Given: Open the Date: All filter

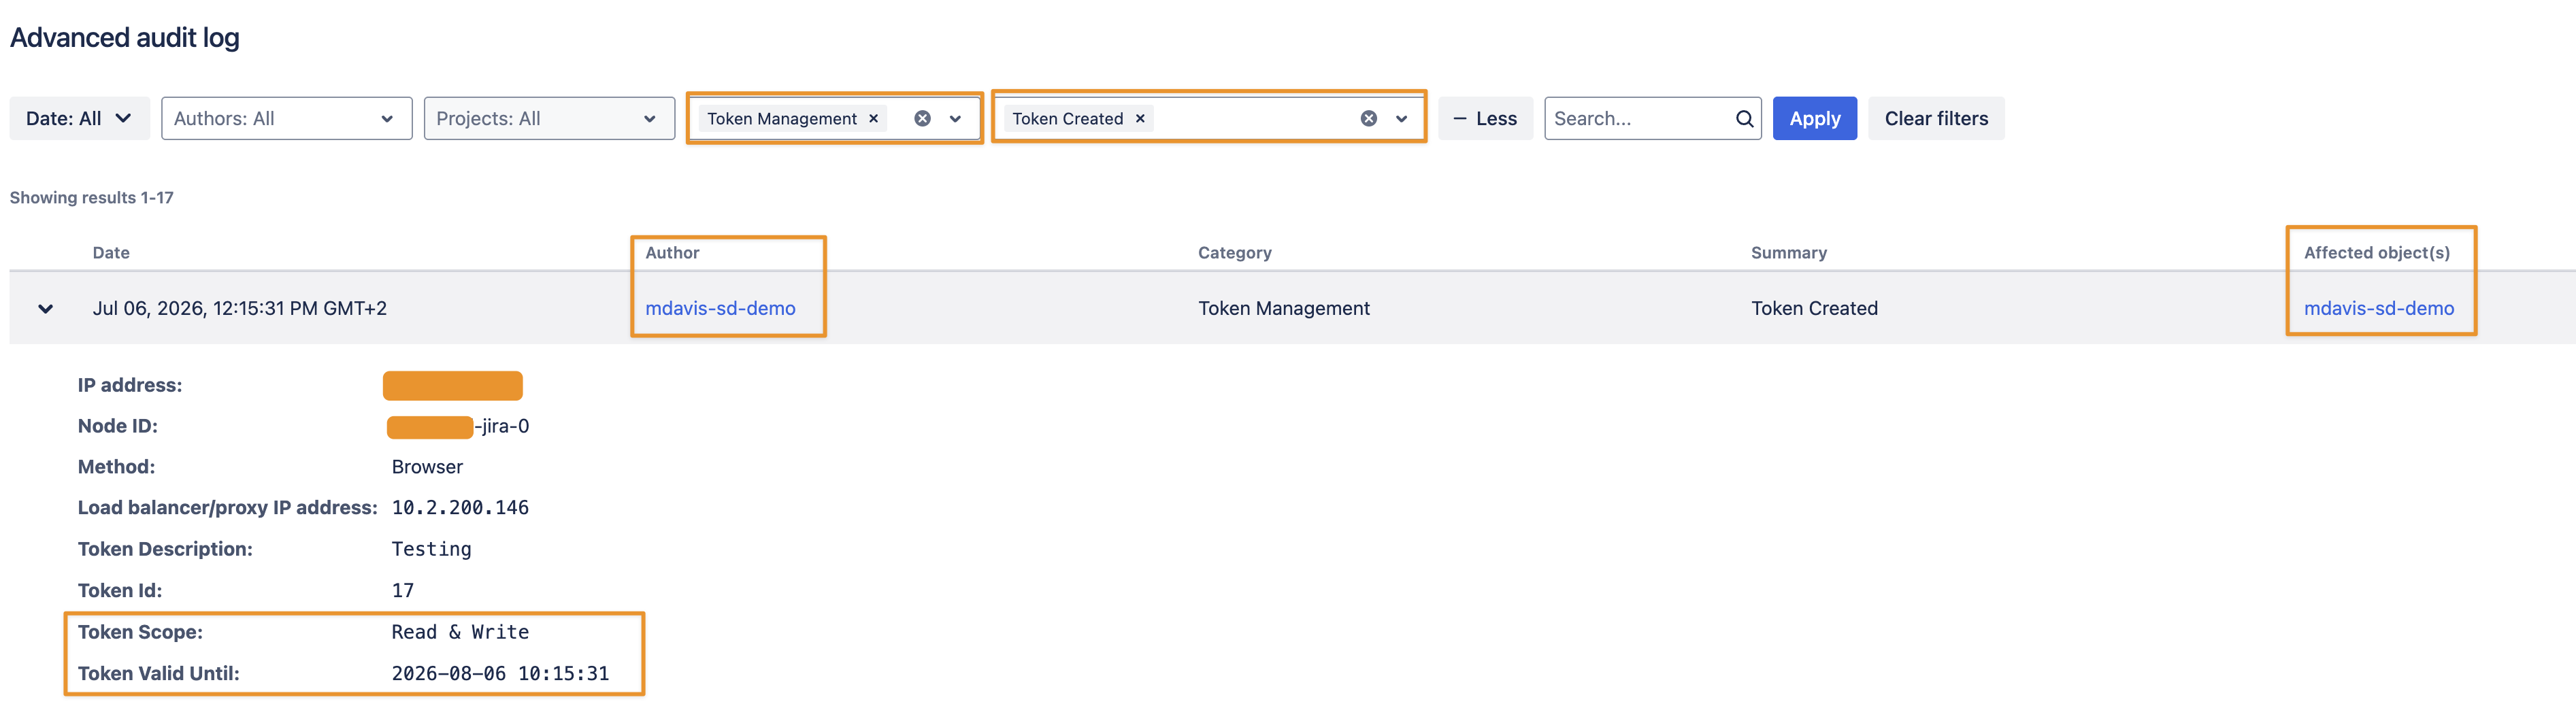Looking at the screenshot, I should pyautogui.click(x=79, y=118).
